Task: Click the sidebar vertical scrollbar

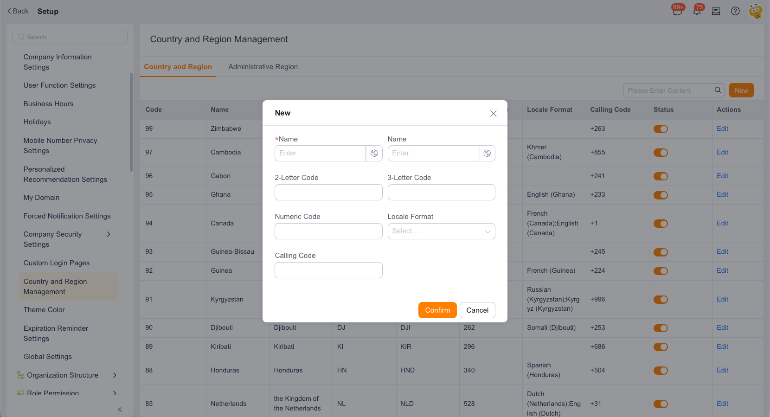Action: [x=131, y=122]
